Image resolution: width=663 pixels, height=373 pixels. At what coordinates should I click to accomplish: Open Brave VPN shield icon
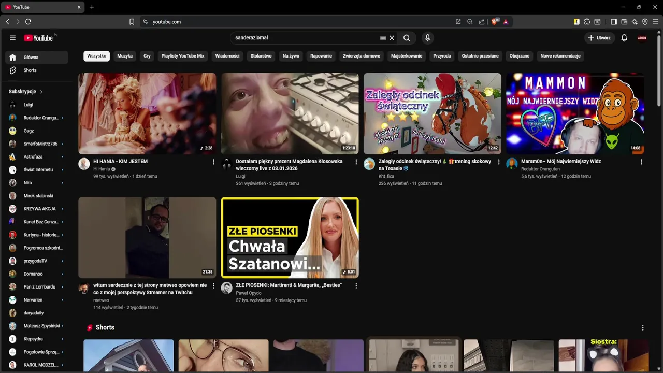click(x=645, y=22)
